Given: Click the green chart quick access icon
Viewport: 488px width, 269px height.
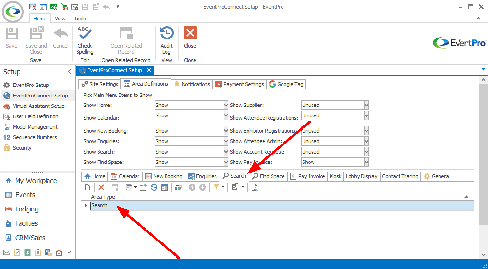Looking at the screenshot, I should coord(54,6).
